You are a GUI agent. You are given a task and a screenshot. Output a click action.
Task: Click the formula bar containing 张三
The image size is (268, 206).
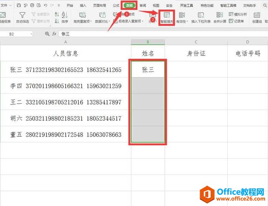click(x=163, y=34)
